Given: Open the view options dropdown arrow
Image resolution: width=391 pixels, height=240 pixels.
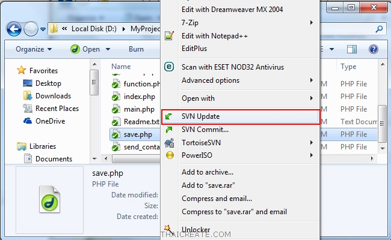Looking at the screenshot, I should tap(331, 49).
